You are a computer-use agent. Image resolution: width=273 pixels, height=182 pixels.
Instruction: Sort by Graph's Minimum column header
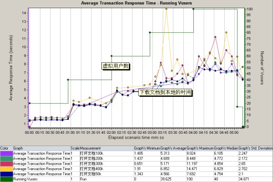pos(147,148)
